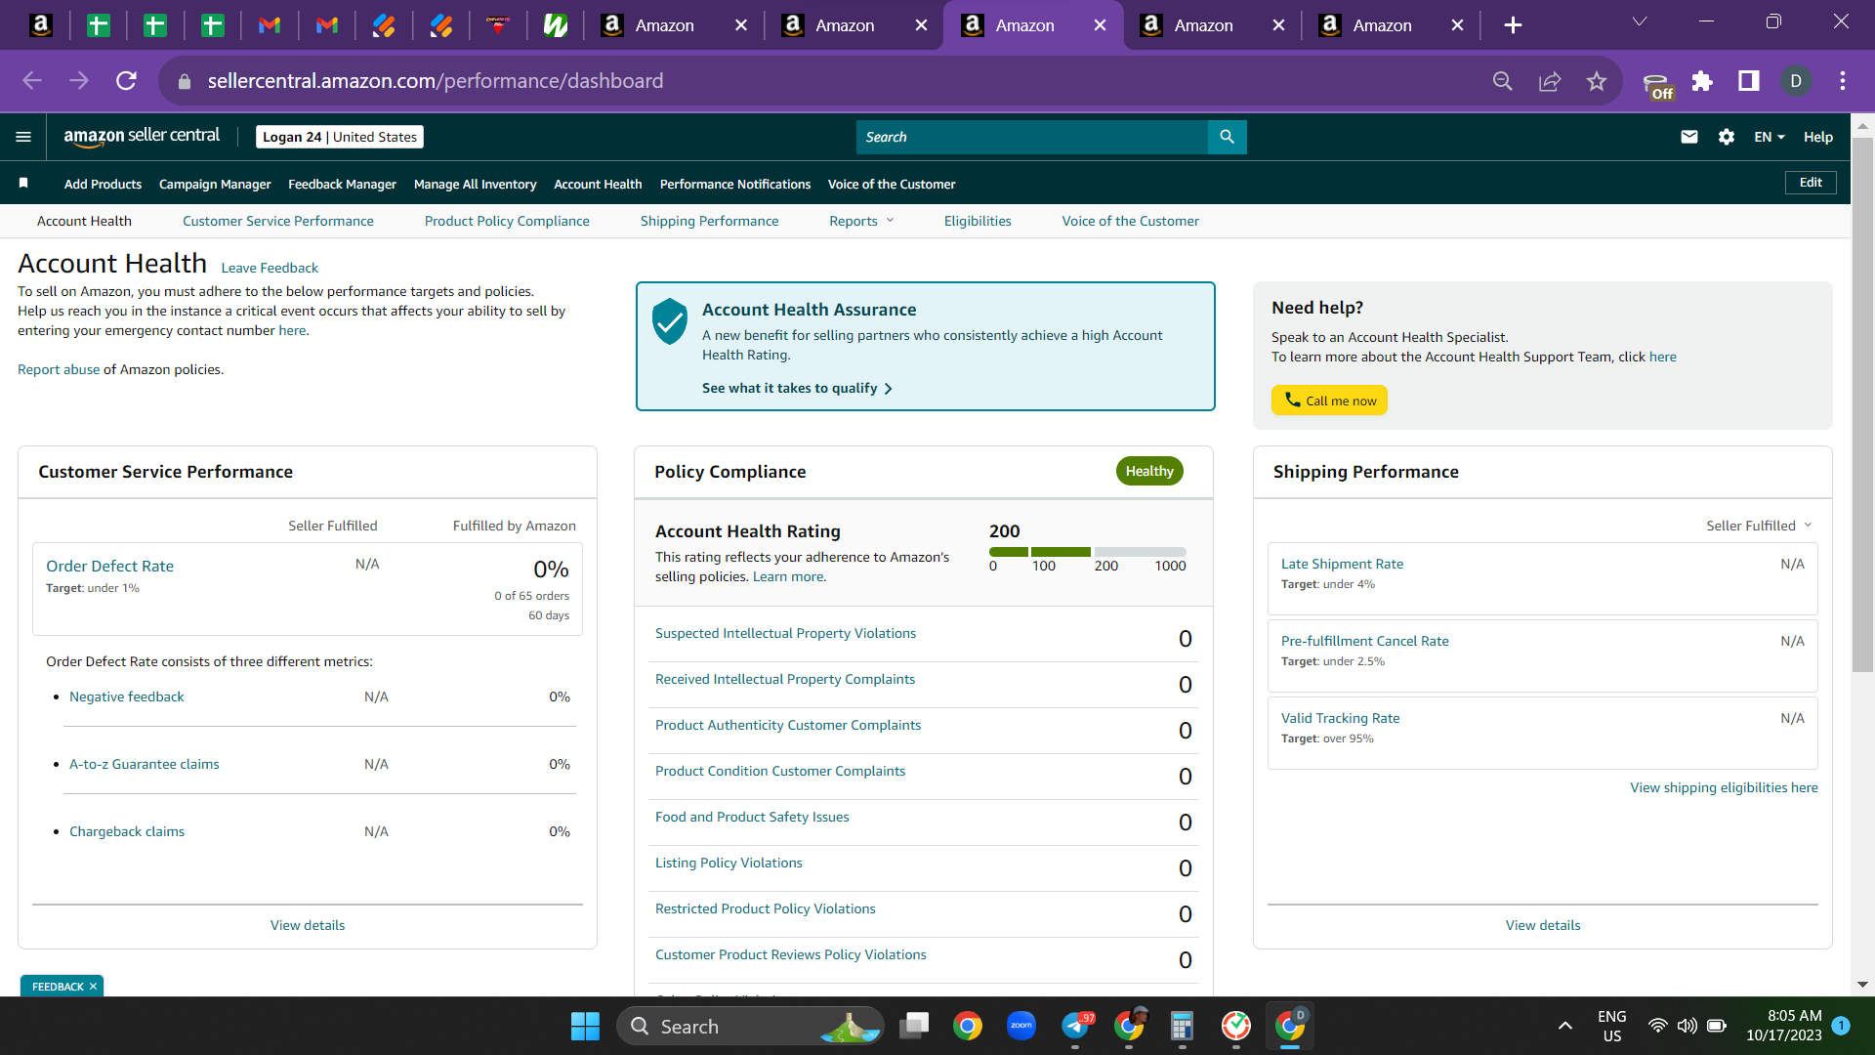Click the browser address bar URL
Image resolution: width=1875 pixels, height=1055 pixels.
tap(436, 81)
